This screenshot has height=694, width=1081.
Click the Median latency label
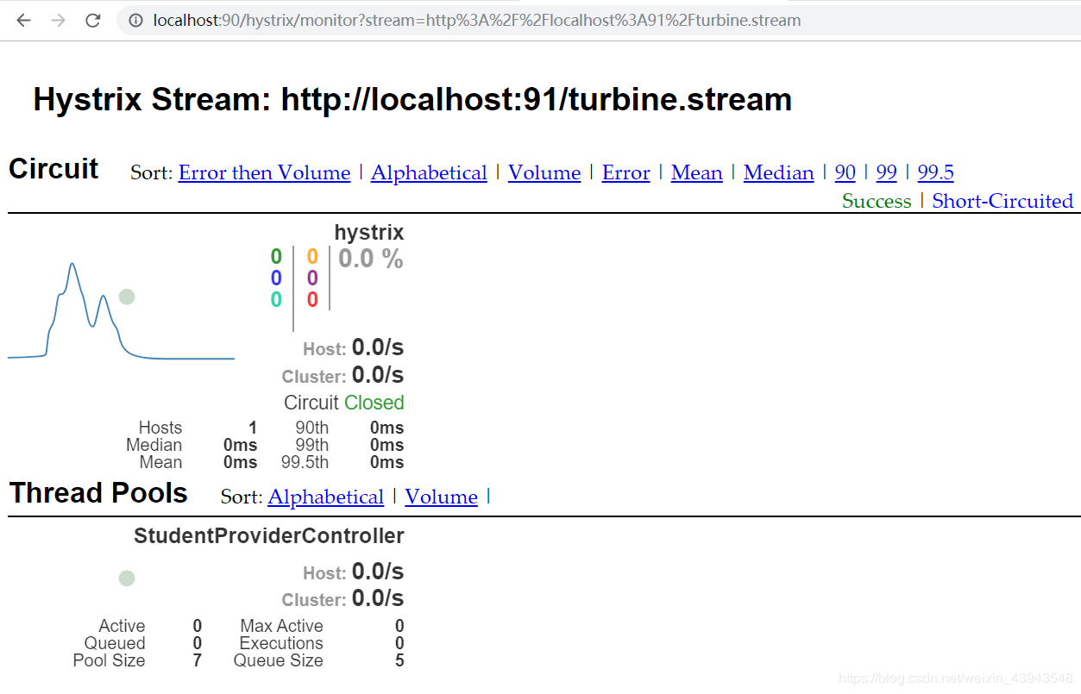click(x=154, y=445)
